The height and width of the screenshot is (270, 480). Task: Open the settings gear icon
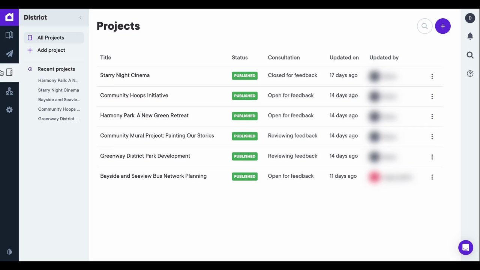[x=9, y=110]
